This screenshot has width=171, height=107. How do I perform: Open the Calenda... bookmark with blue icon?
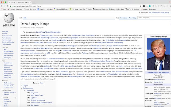pos(45,9)
